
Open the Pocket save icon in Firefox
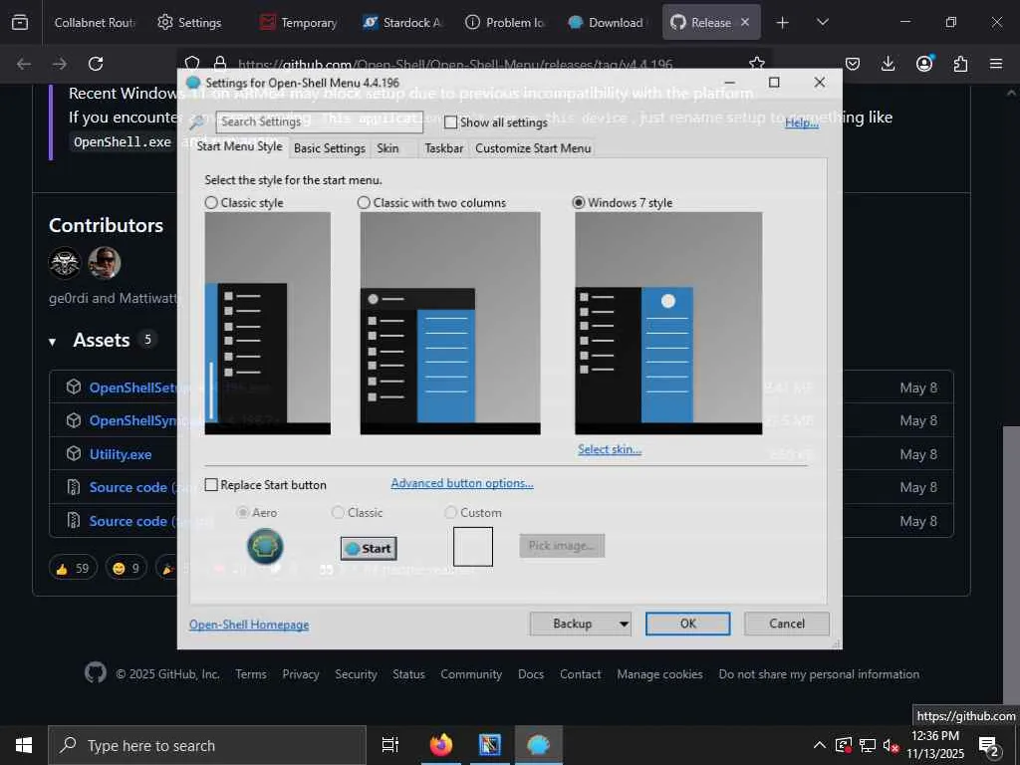[x=853, y=64]
